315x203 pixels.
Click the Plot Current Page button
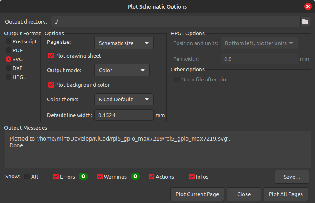click(197, 194)
